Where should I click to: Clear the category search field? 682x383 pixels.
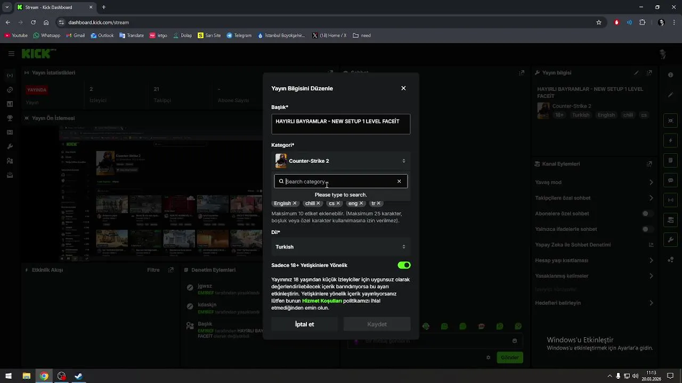[399, 181]
